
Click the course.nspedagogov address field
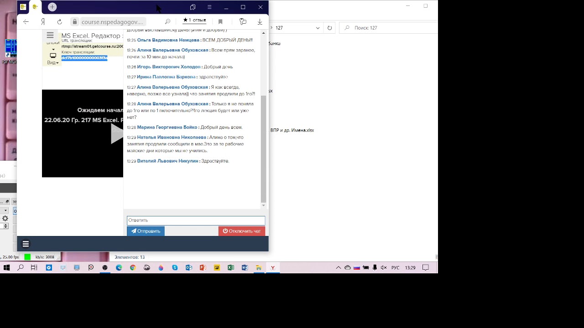click(112, 22)
